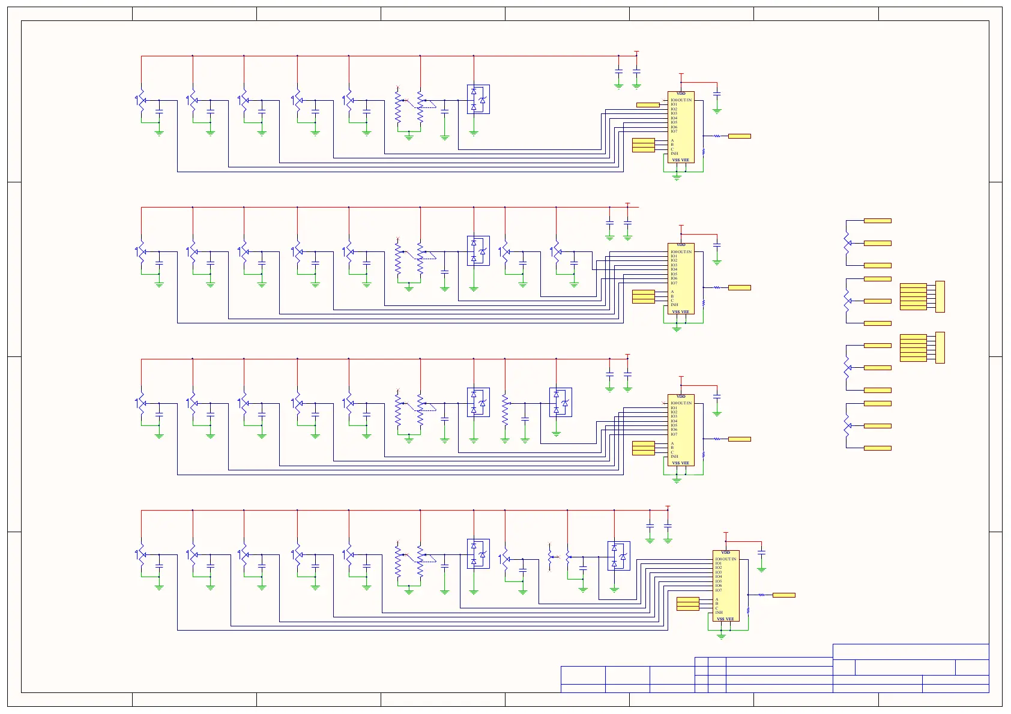Select the wiper port tag of the topmost right-side potentiometer

point(878,243)
